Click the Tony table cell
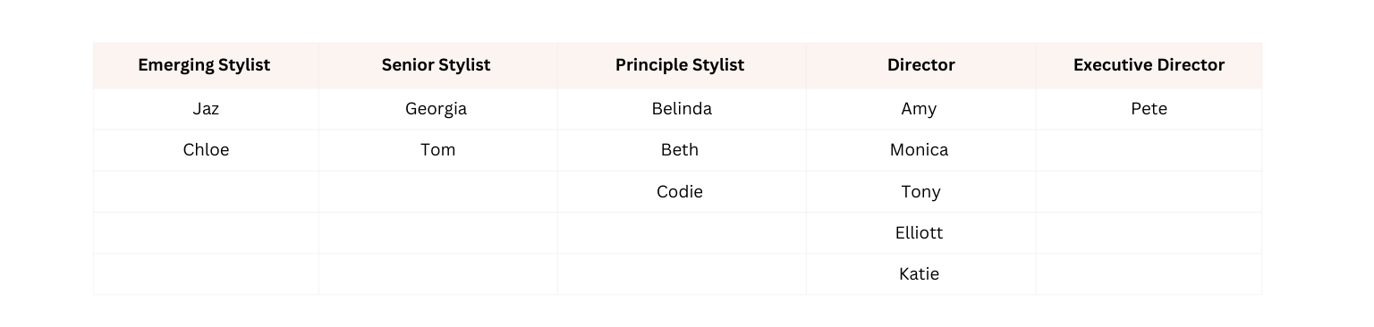Image resolution: width=1374 pixels, height=327 pixels. tap(920, 191)
